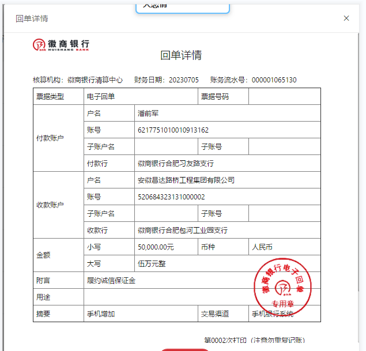Click the 回单详情 dialog header title
The height and width of the screenshot is (351, 366).
coord(32,18)
